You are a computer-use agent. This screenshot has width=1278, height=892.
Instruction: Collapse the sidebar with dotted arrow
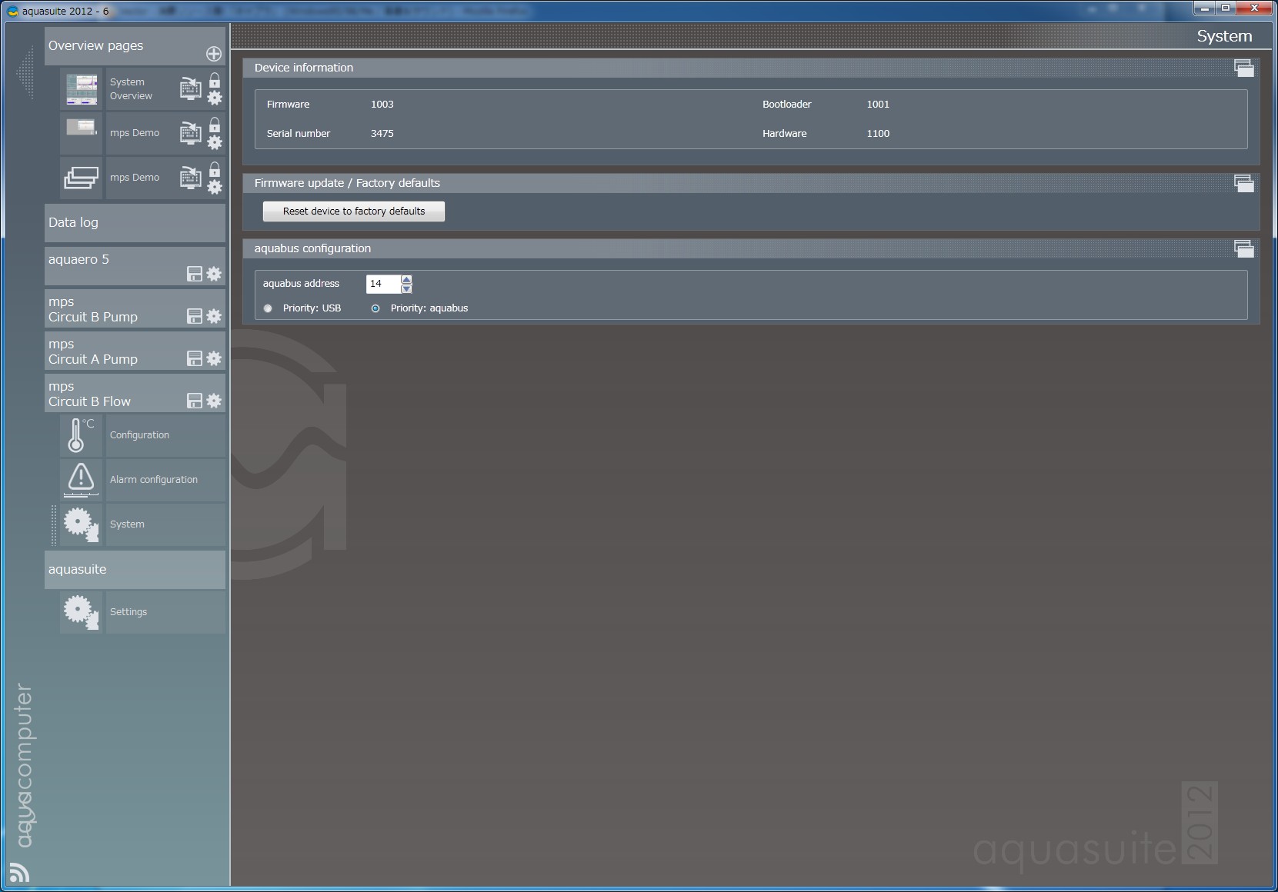(25, 73)
